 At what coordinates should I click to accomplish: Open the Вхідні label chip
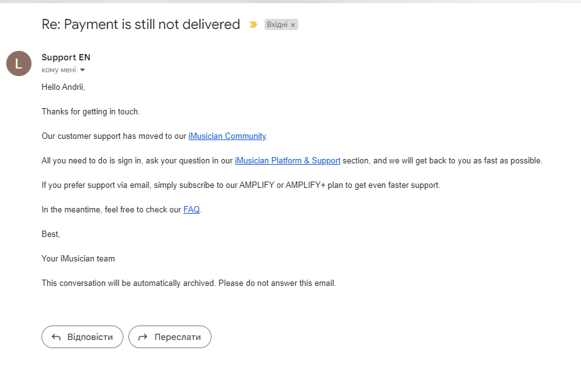pyautogui.click(x=277, y=25)
